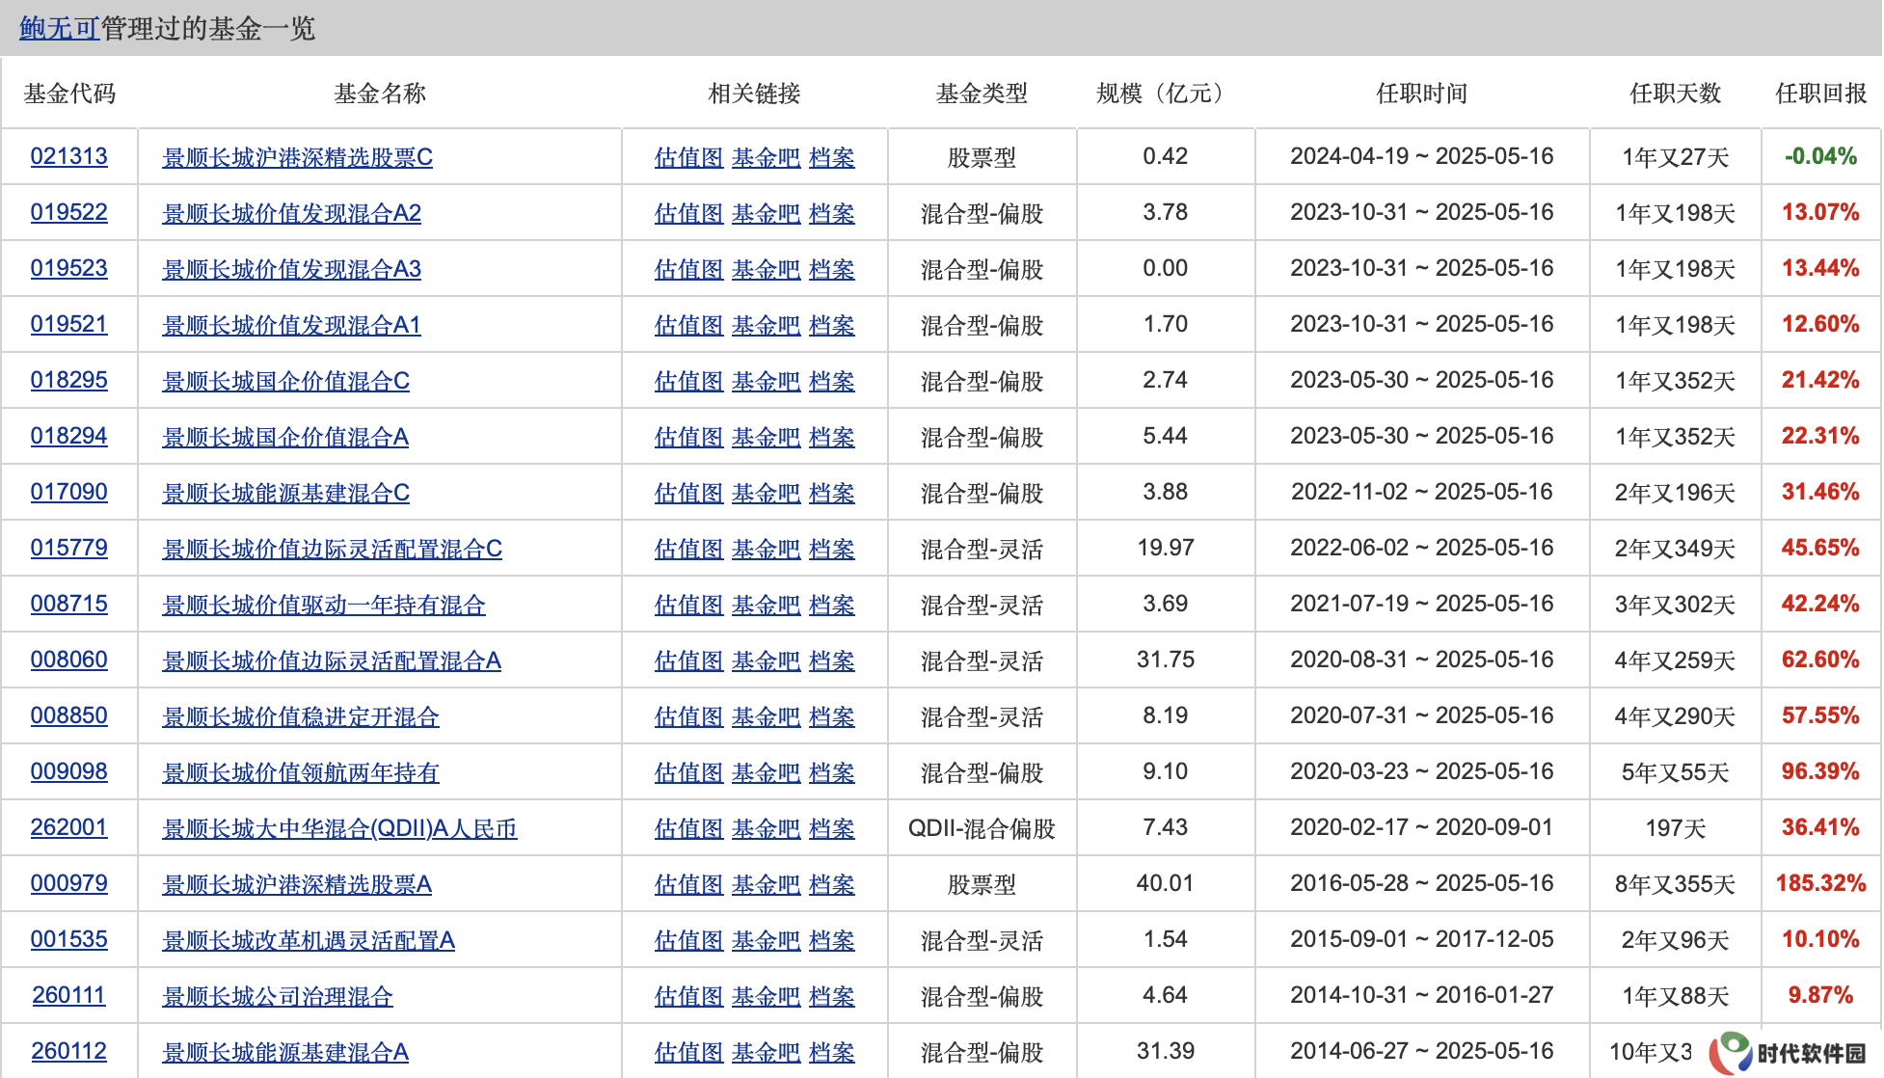
Task: Open fund code 260112
Action: (69, 1051)
